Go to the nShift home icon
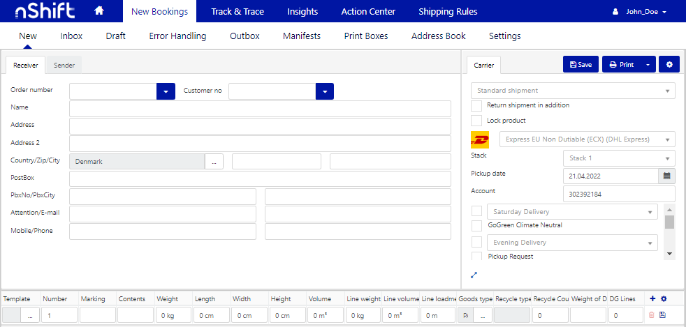The image size is (686, 327). 99,11
